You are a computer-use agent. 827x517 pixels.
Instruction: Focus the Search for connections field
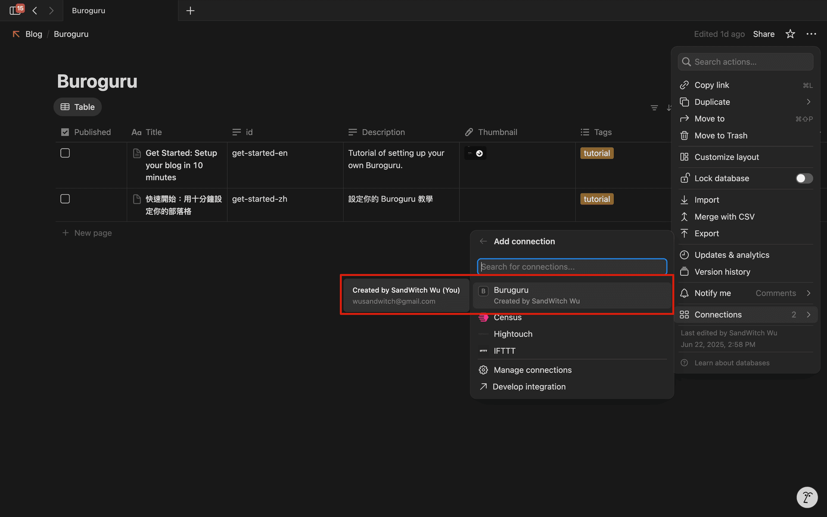(x=572, y=267)
